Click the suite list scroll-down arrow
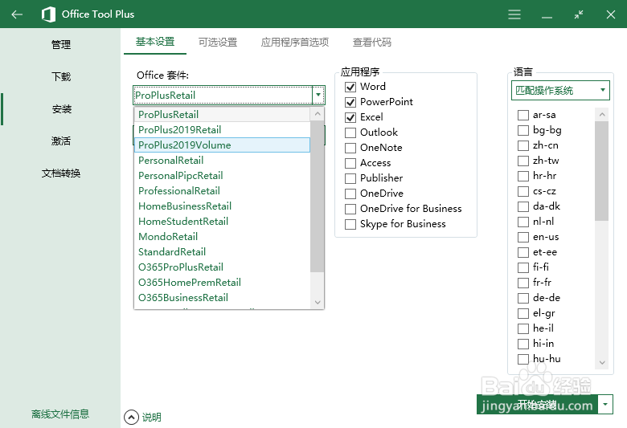 318,302
